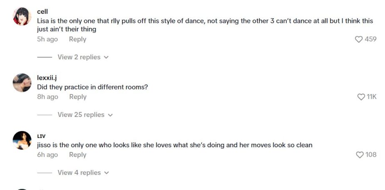Open the lexxii.j username link

pos(47,78)
